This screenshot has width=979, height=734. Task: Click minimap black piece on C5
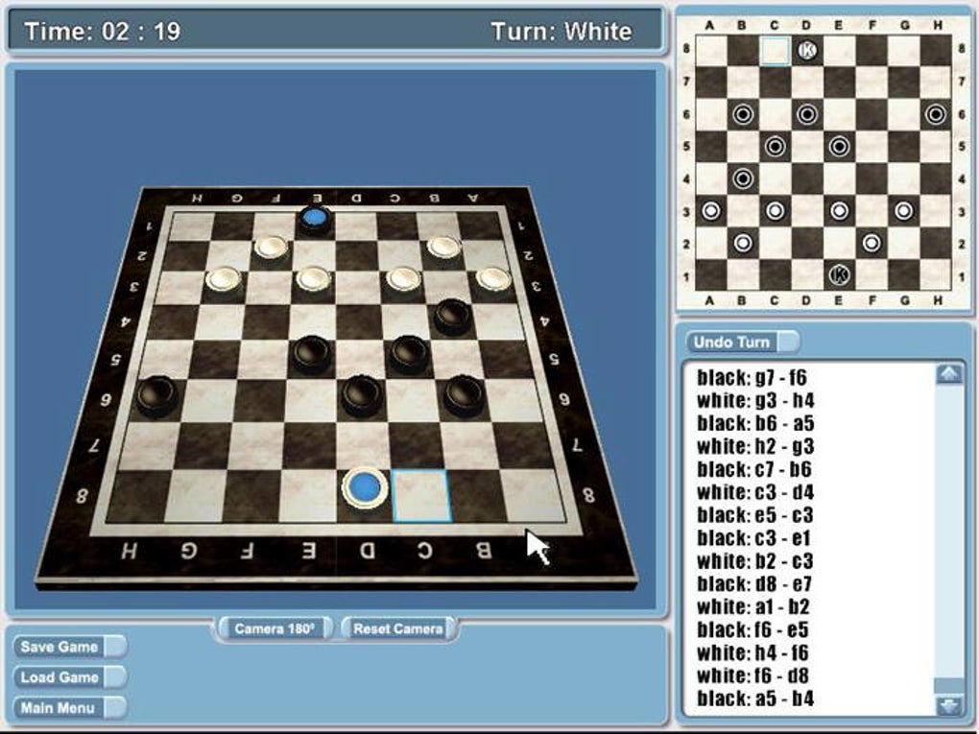pyautogui.click(x=775, y=146)
